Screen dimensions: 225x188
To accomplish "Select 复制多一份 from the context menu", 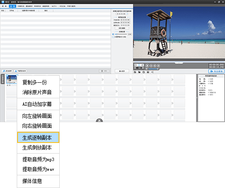I will point(38,82).
